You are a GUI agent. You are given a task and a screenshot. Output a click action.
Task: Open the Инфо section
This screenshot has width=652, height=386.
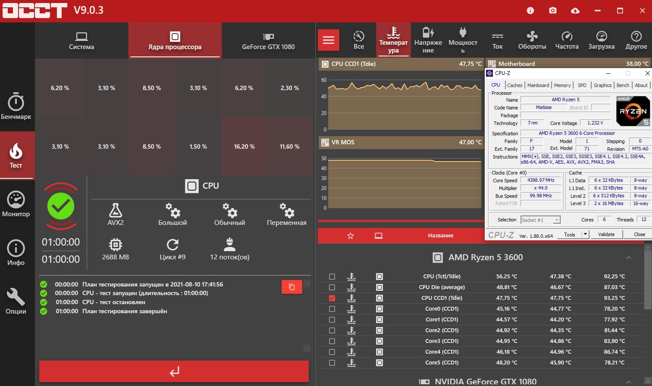16,252
